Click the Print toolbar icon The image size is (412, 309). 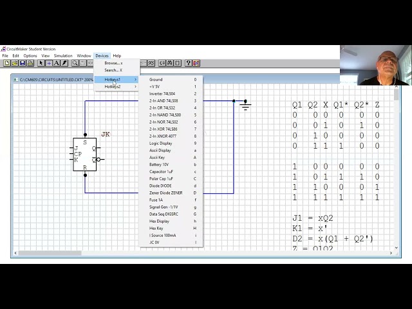click(x=30, y=63)
